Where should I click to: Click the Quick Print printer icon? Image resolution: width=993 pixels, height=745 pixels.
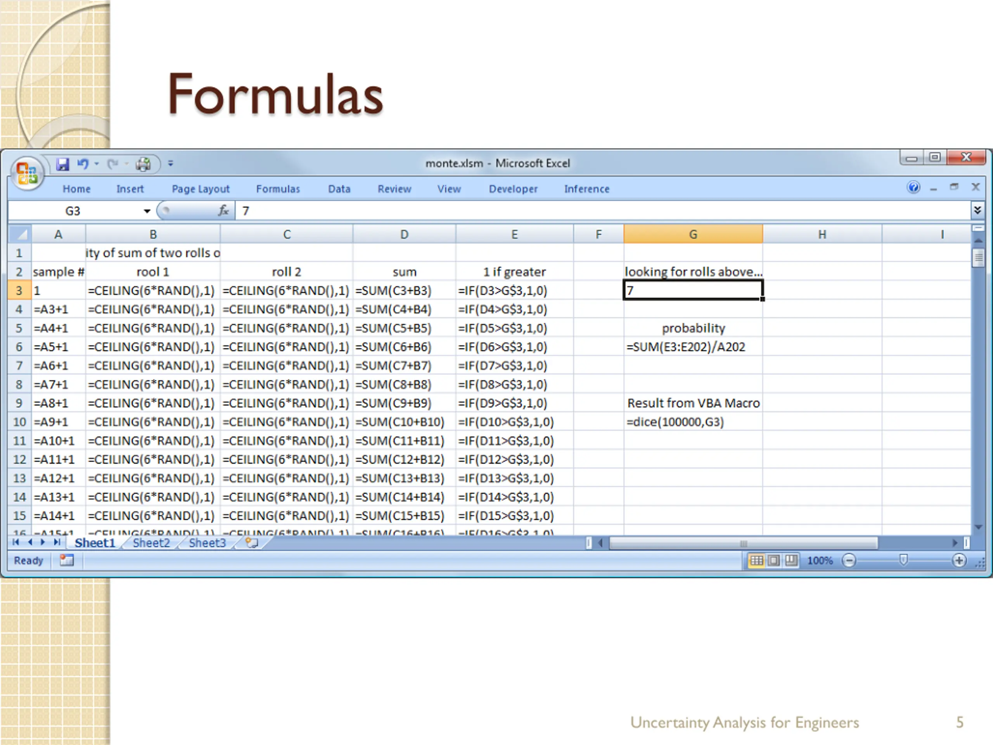click(x=143, y=165)
